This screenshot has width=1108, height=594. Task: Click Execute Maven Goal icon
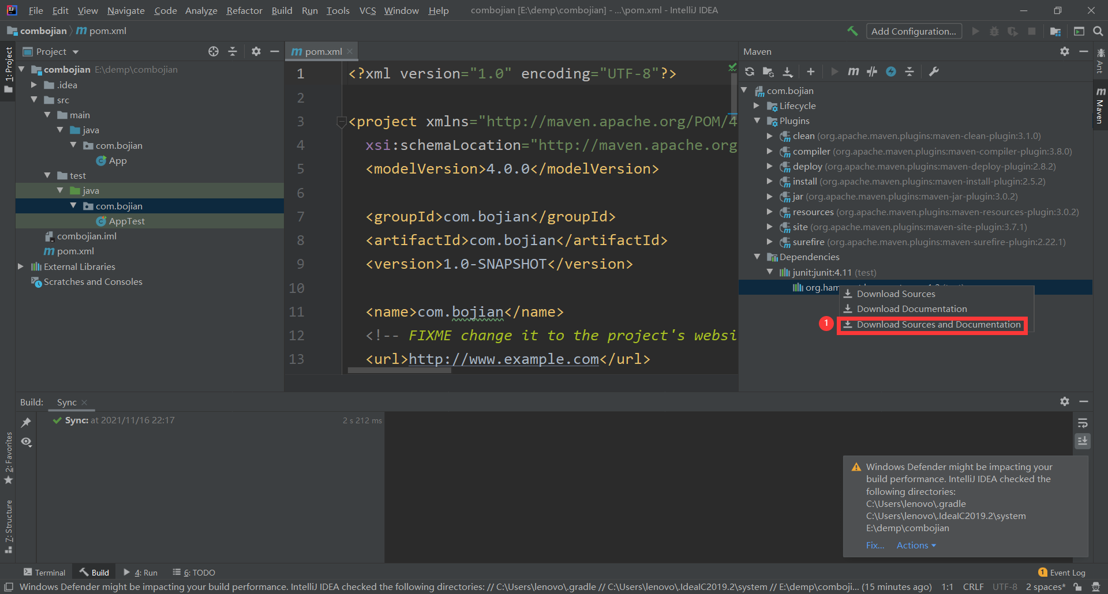coord(853,72)
